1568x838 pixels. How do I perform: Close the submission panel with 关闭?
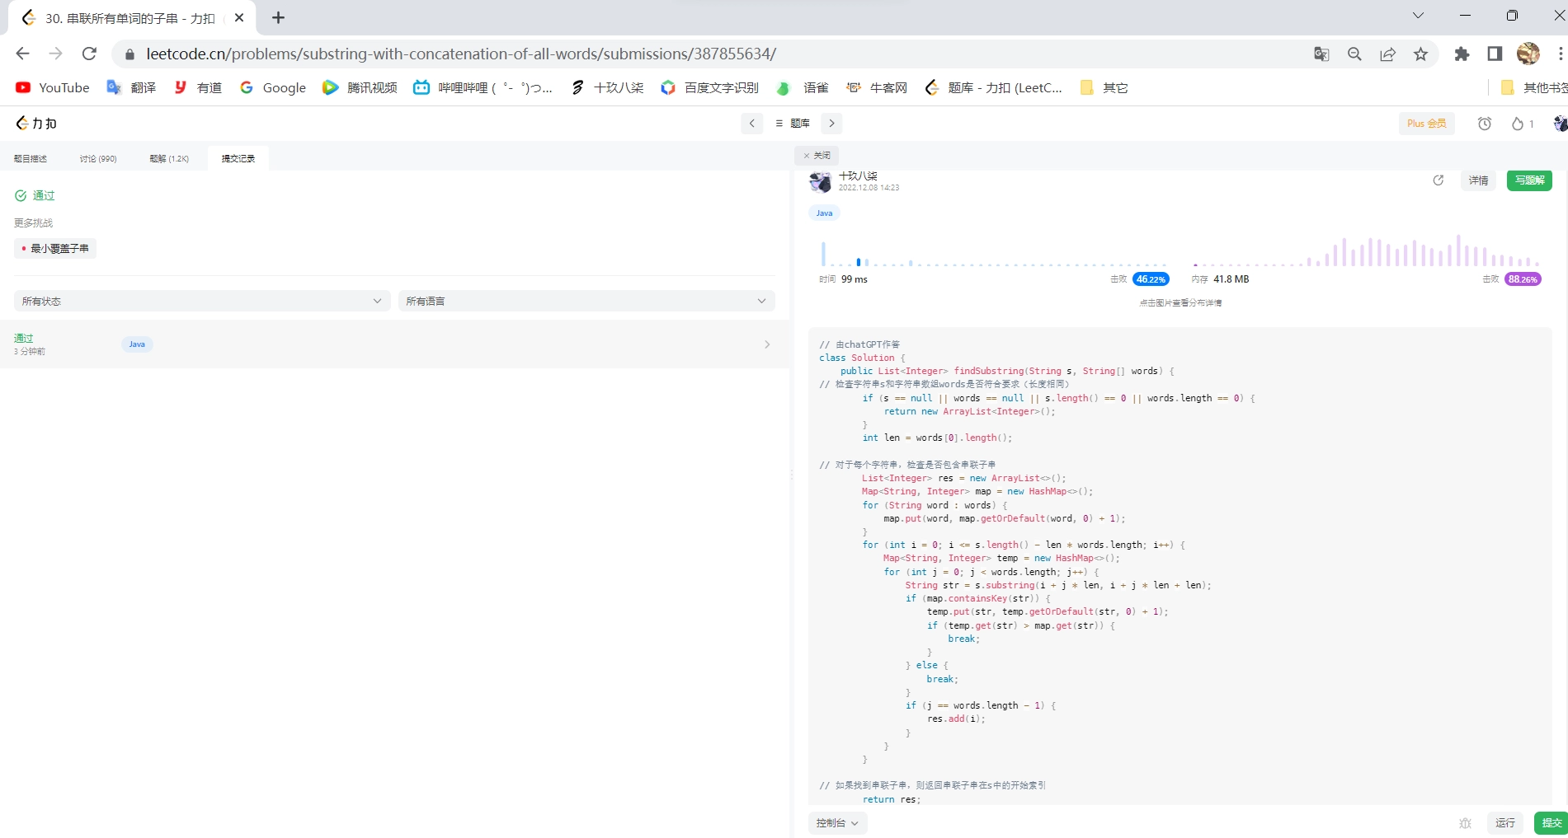817,156
